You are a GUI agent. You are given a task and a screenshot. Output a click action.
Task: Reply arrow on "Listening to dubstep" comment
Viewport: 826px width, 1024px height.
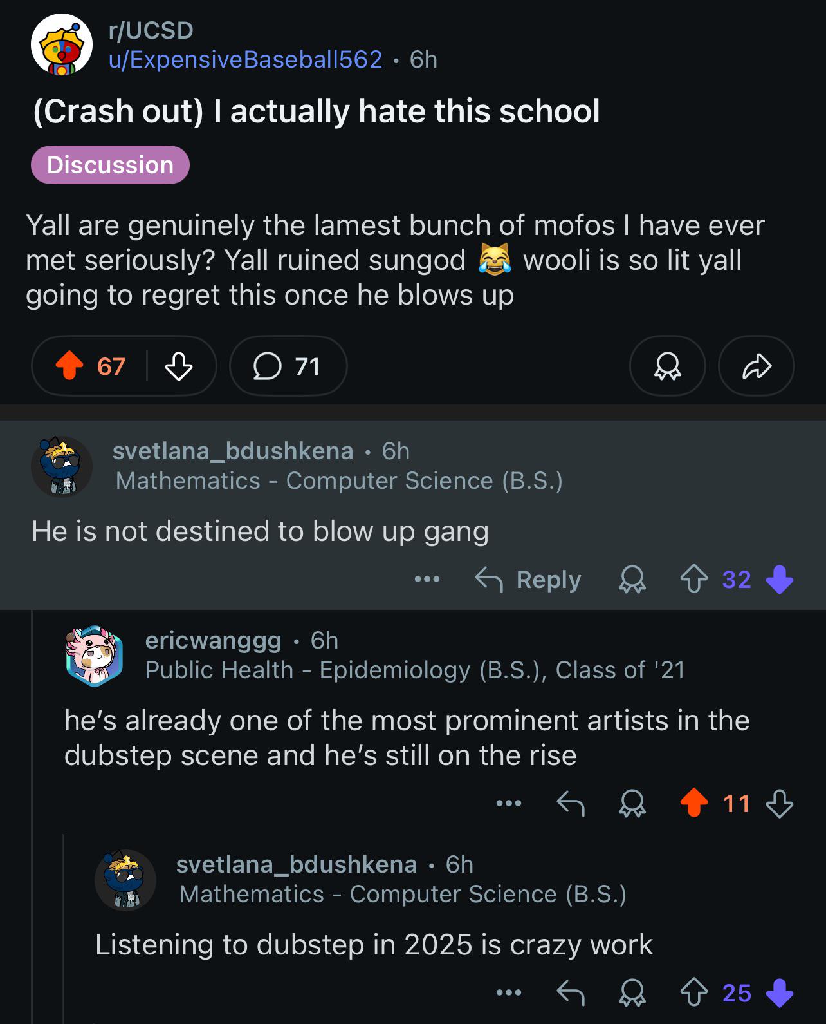click(x=570, y=992)
